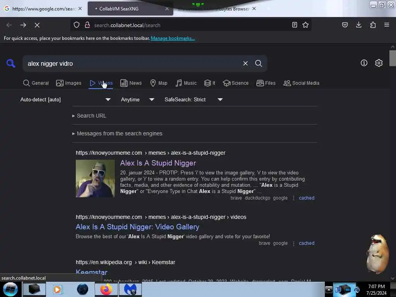Switch to the It category
The height and width of the screenshot is (297, 396).
(210, 83)
